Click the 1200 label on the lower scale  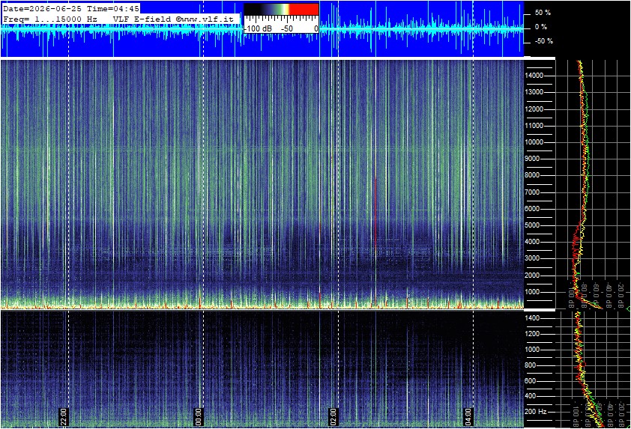click(x=532, y=334)
